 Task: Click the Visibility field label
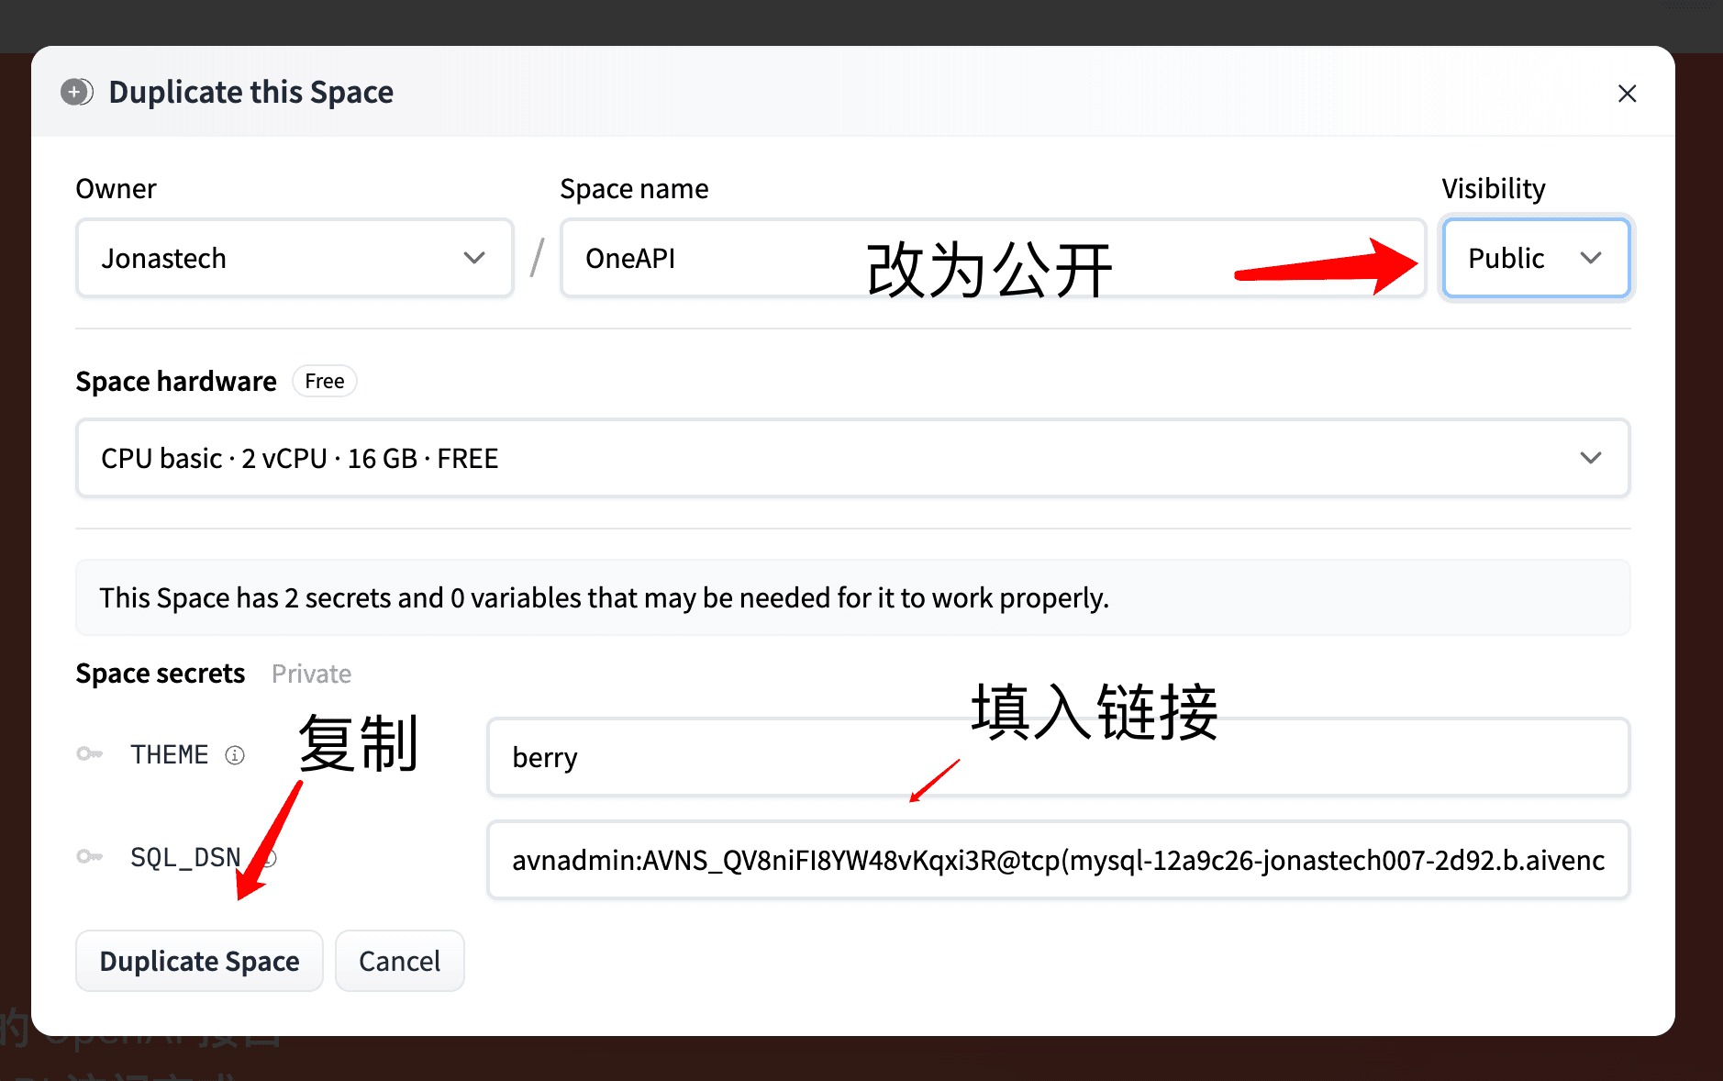coord(1494,188)
